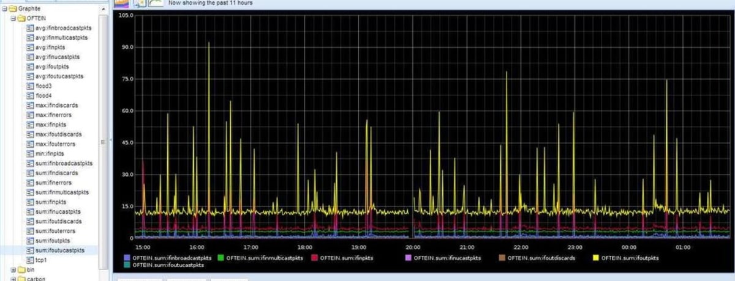The image size is (735, 281).
Task: Click the carbon folder icon
Action: (21, 279)
